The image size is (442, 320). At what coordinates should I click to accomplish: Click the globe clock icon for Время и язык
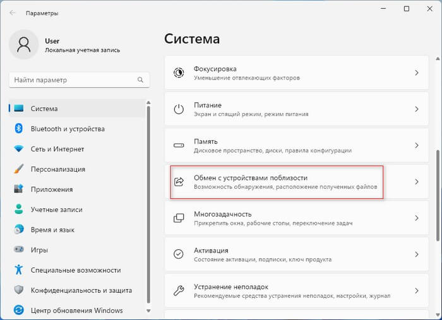[18, 230]
